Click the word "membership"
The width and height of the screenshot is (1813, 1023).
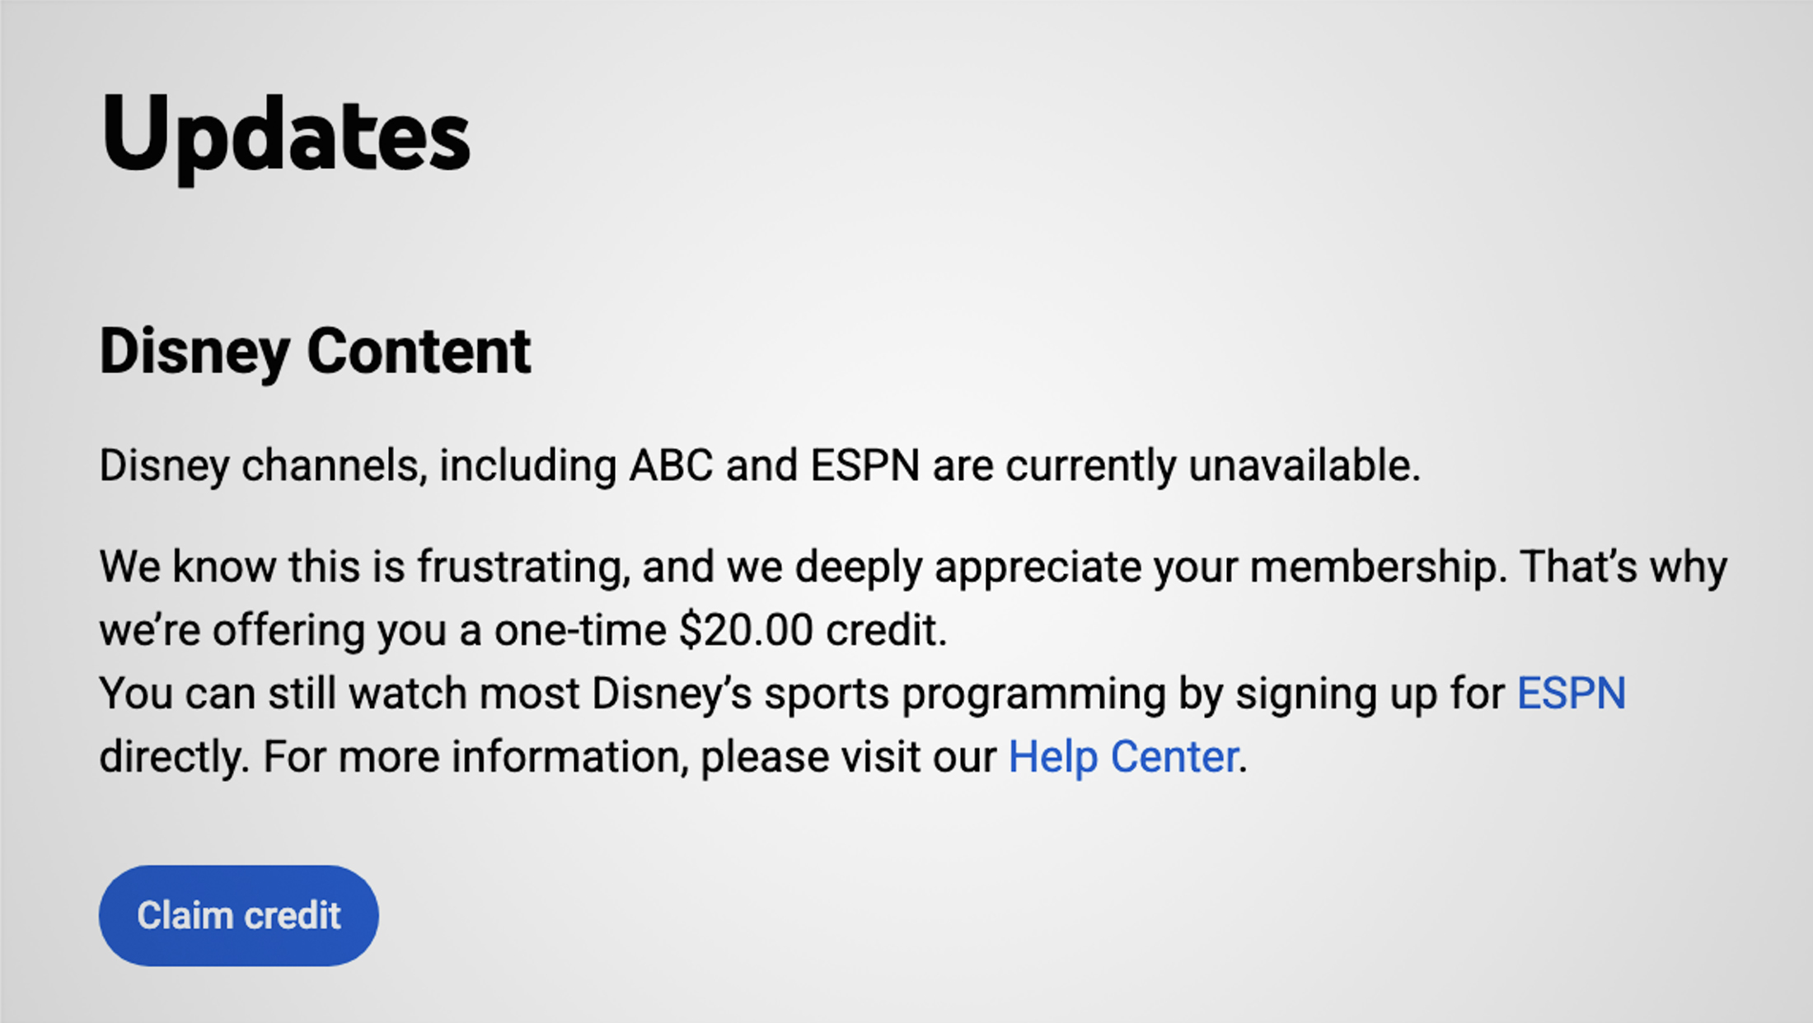[1377, 567]
